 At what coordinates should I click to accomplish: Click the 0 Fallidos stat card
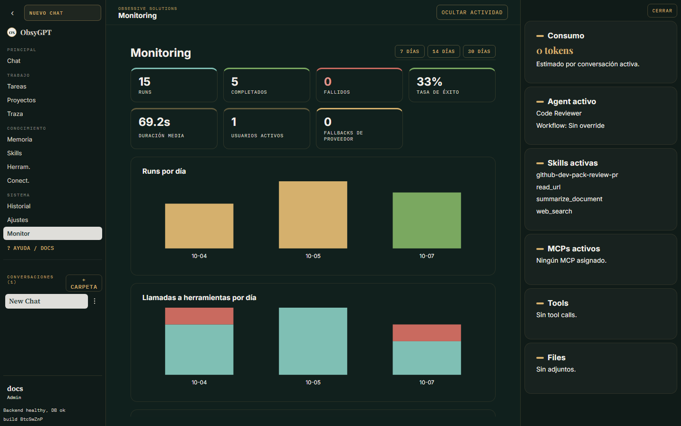click(359, 85)
